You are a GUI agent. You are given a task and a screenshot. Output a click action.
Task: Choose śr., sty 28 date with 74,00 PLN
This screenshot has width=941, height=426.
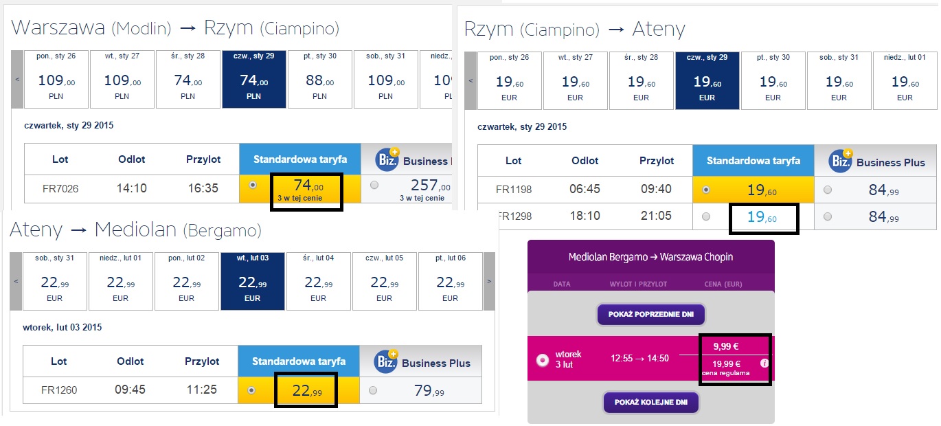click(188, 79)
